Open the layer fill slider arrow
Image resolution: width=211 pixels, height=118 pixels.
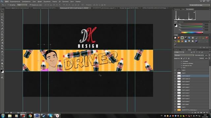(x=209, y=58)
